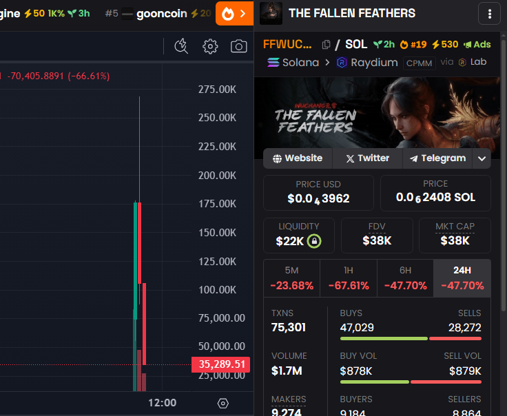Viewport: 507px width, 416px height.
Task: Select the 5M timeframe tab
Action: coord(291,278)
